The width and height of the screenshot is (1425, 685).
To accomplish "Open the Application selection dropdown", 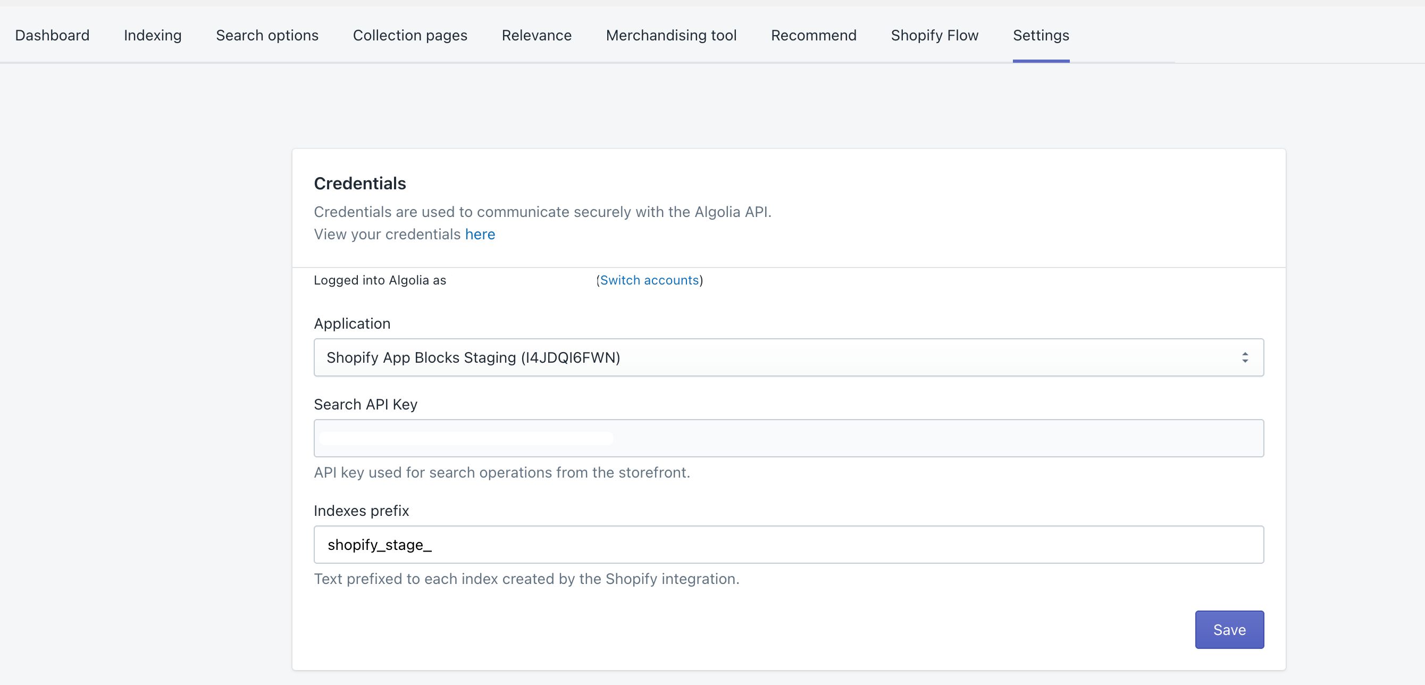I will tap(787, 357).
